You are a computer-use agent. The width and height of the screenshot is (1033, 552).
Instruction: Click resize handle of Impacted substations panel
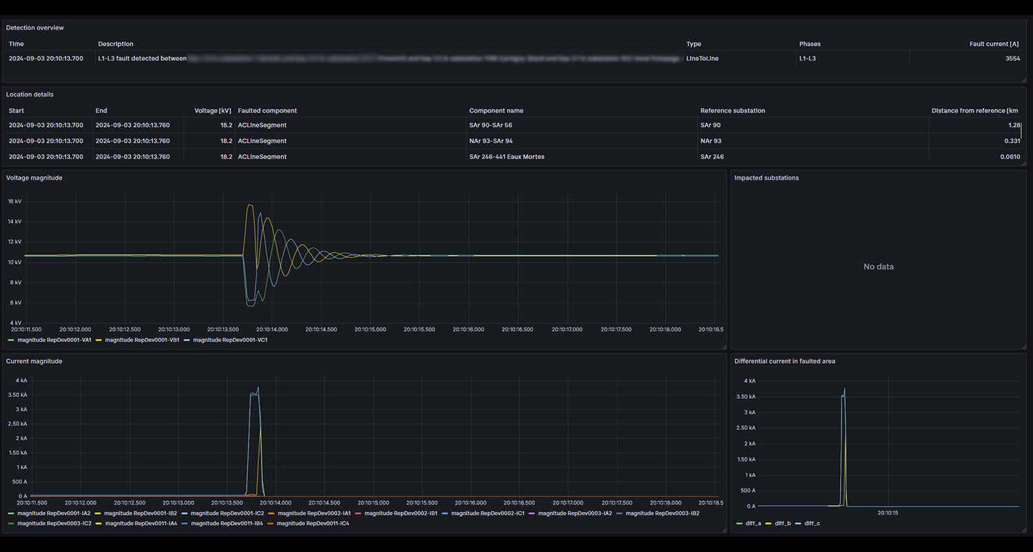click(1024, 347)
